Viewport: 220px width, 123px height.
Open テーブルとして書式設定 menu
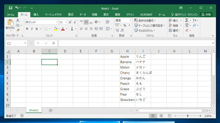(x=149, y=26)
